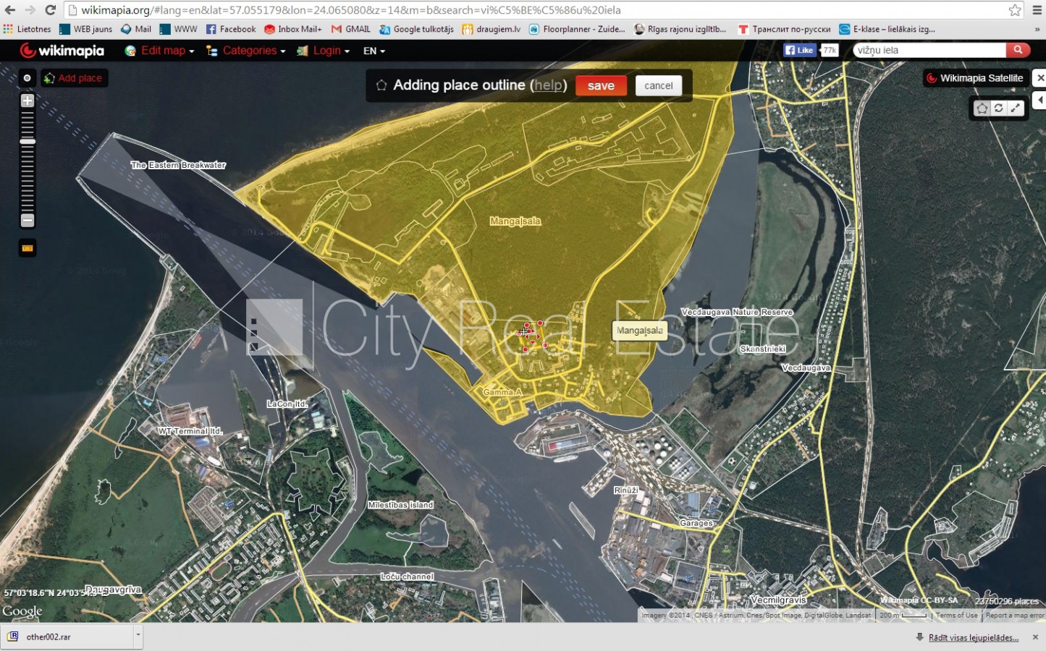Select the ruler distance measure tool
The height and width of the screenshot is (651, 1046).
pos(28,248)
